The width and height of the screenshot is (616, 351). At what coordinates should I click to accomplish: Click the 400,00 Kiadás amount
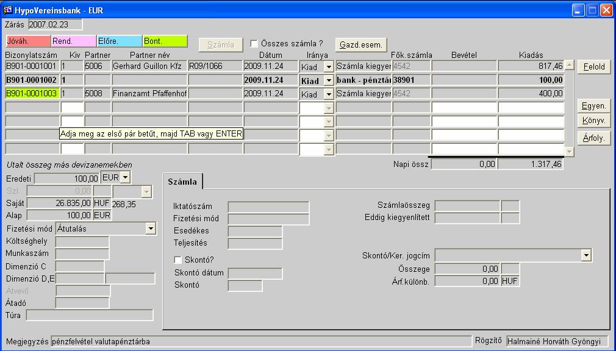(x=531, y=93)
